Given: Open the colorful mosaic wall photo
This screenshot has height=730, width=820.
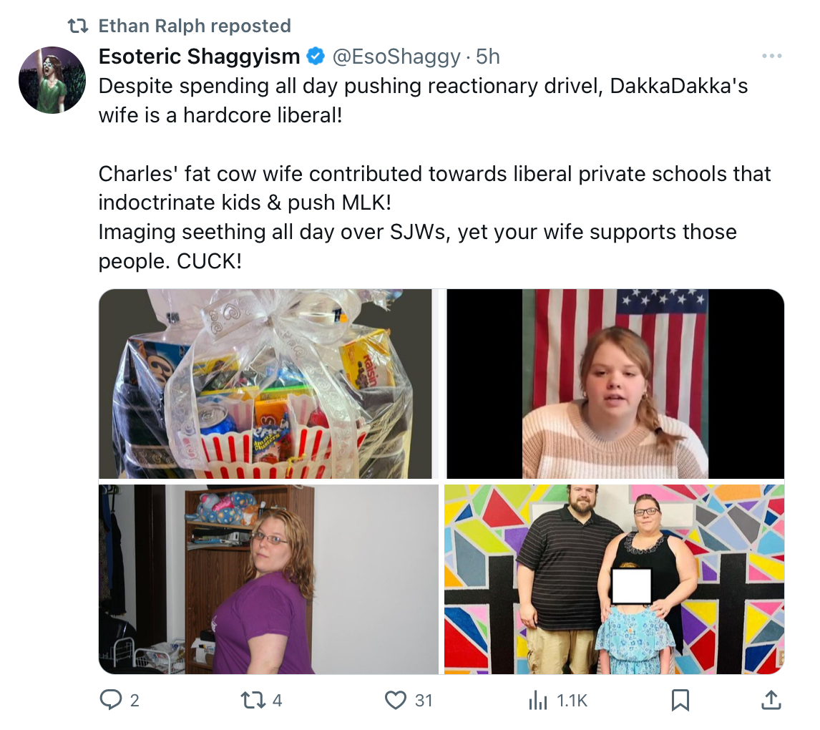Looking at the screenshot, I should 614,579.
